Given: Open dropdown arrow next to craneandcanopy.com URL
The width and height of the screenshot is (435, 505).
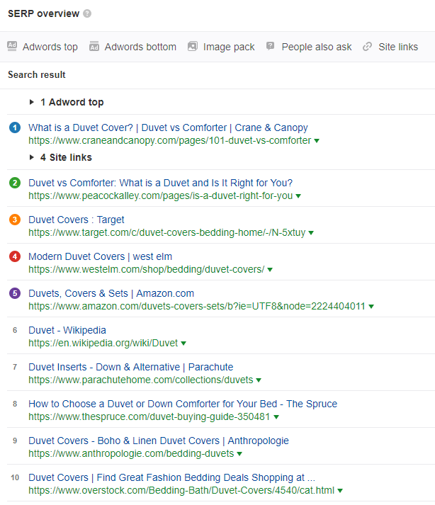Looking at the screenshot, I should tap(317, 141).
